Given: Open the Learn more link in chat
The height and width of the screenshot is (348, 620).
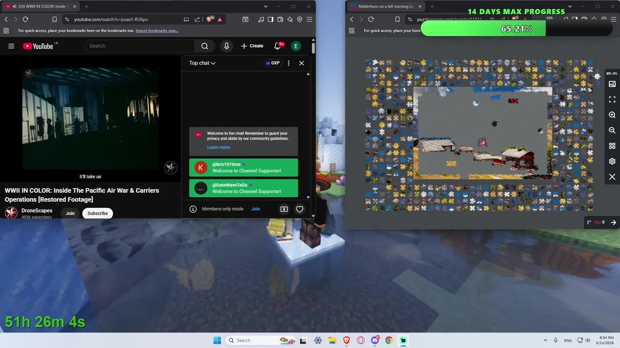Looking at the screenshot, I should [218, 147].
